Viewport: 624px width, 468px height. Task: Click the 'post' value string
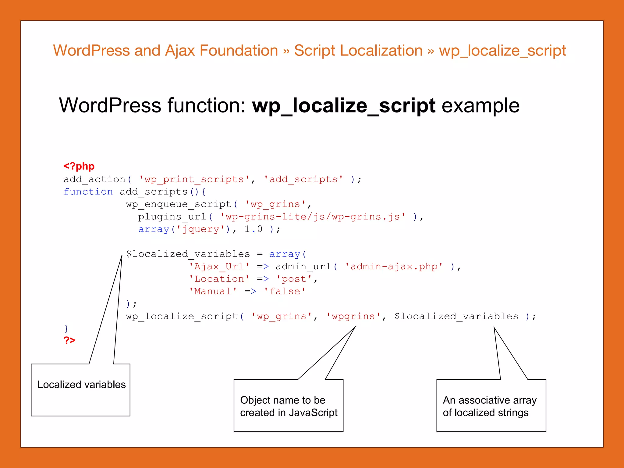(x=294, y=279)
